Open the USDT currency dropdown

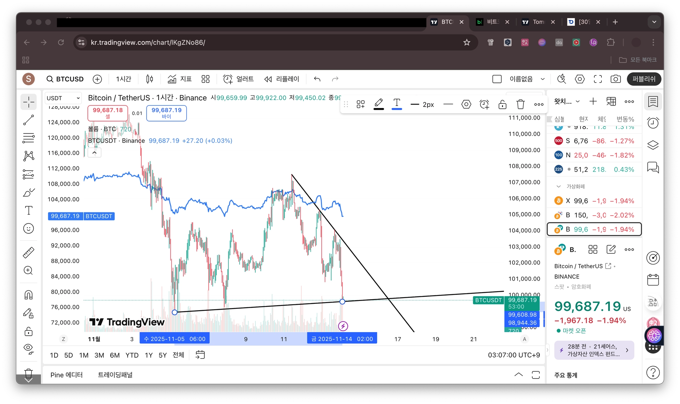(63, 98)
